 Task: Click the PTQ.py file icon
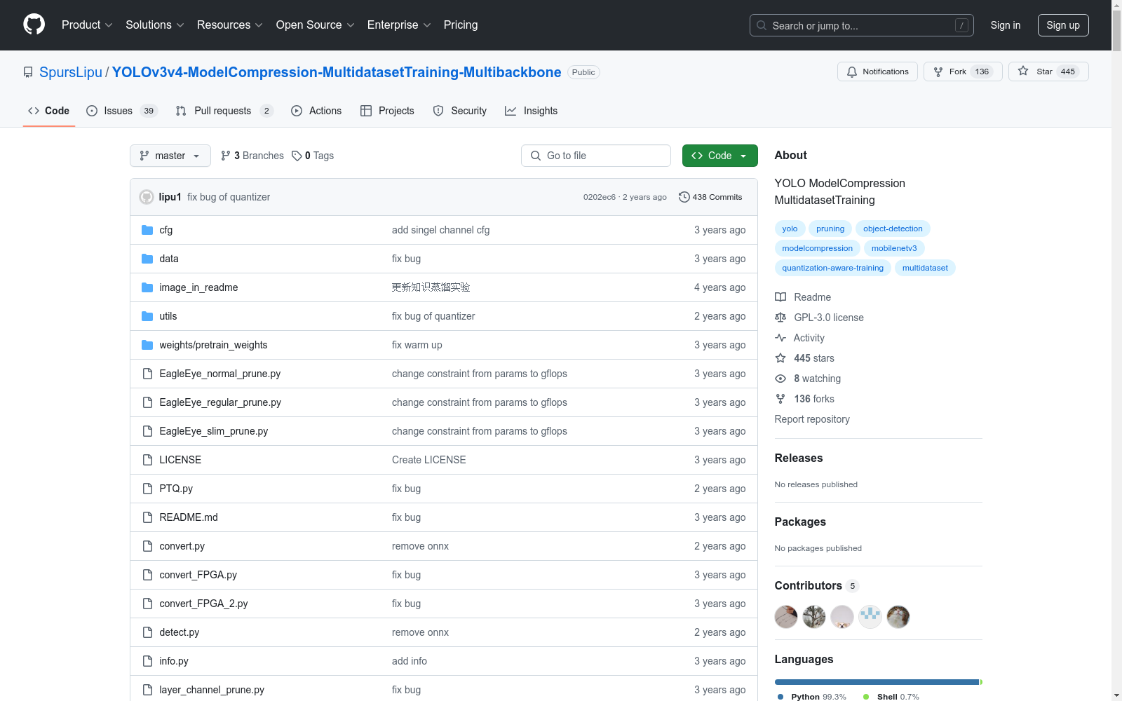pyautogui.click(x=147, y=489)
